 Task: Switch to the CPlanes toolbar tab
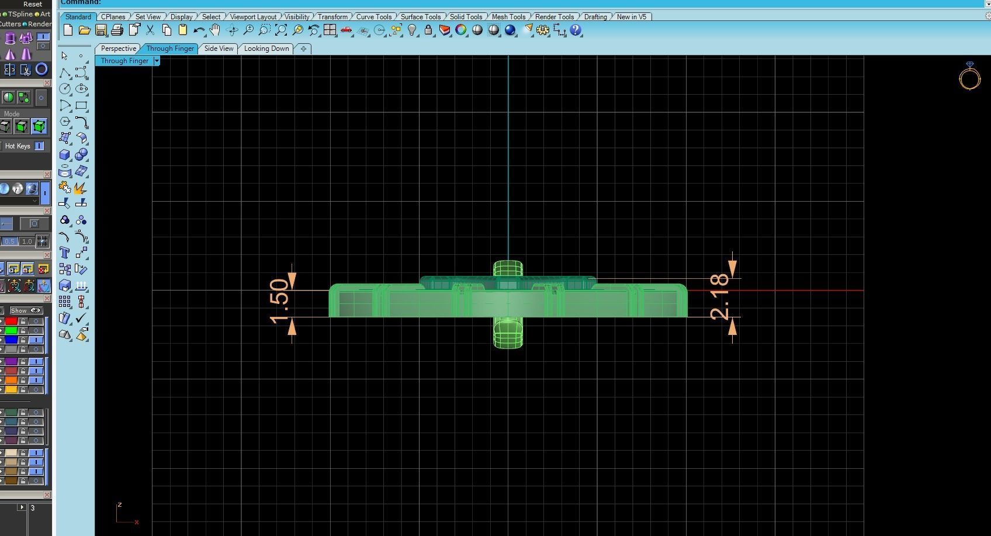(x=113, y=17)
